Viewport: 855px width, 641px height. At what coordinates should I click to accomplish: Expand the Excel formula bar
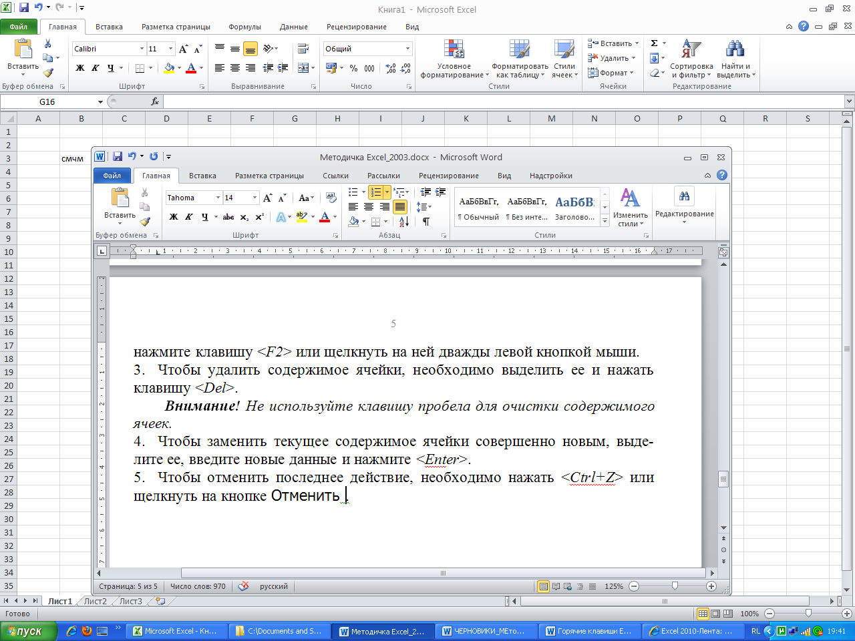(849, 101)
